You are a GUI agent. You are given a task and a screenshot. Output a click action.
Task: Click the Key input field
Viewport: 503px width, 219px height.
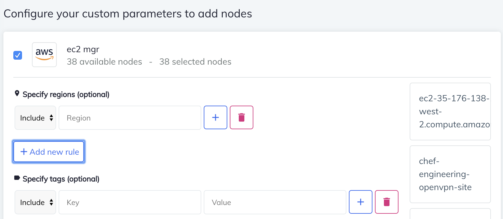(130, 202)
